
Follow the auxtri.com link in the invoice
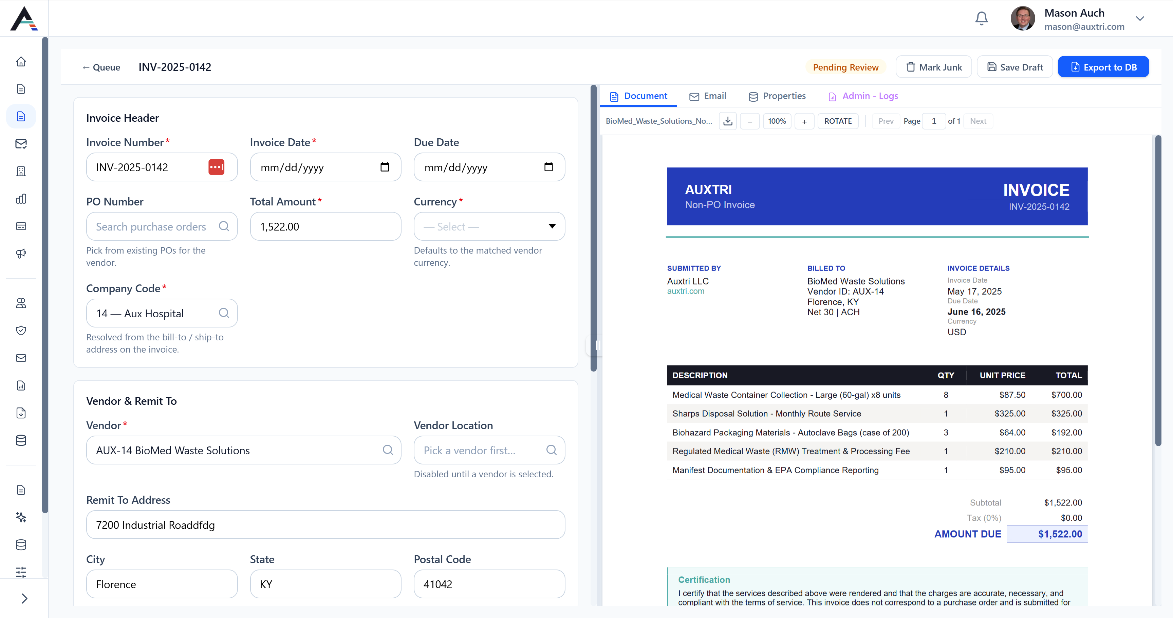(x=685, y=291)
